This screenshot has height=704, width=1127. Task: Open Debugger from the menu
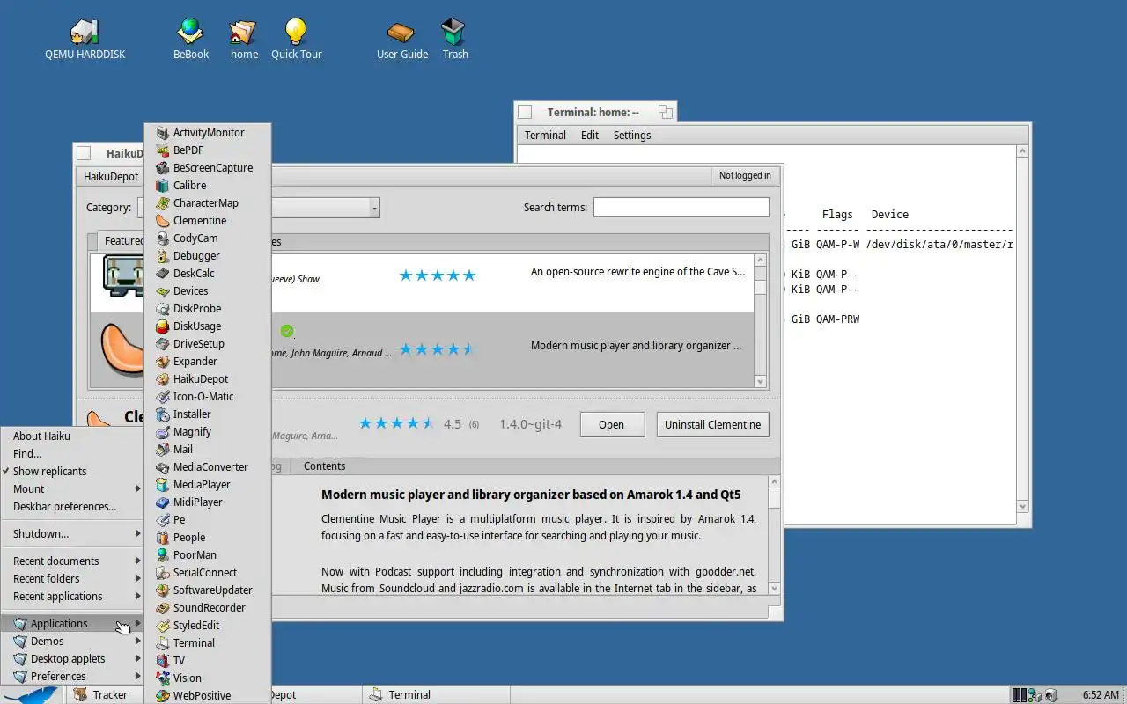click(x=207, y=255)
